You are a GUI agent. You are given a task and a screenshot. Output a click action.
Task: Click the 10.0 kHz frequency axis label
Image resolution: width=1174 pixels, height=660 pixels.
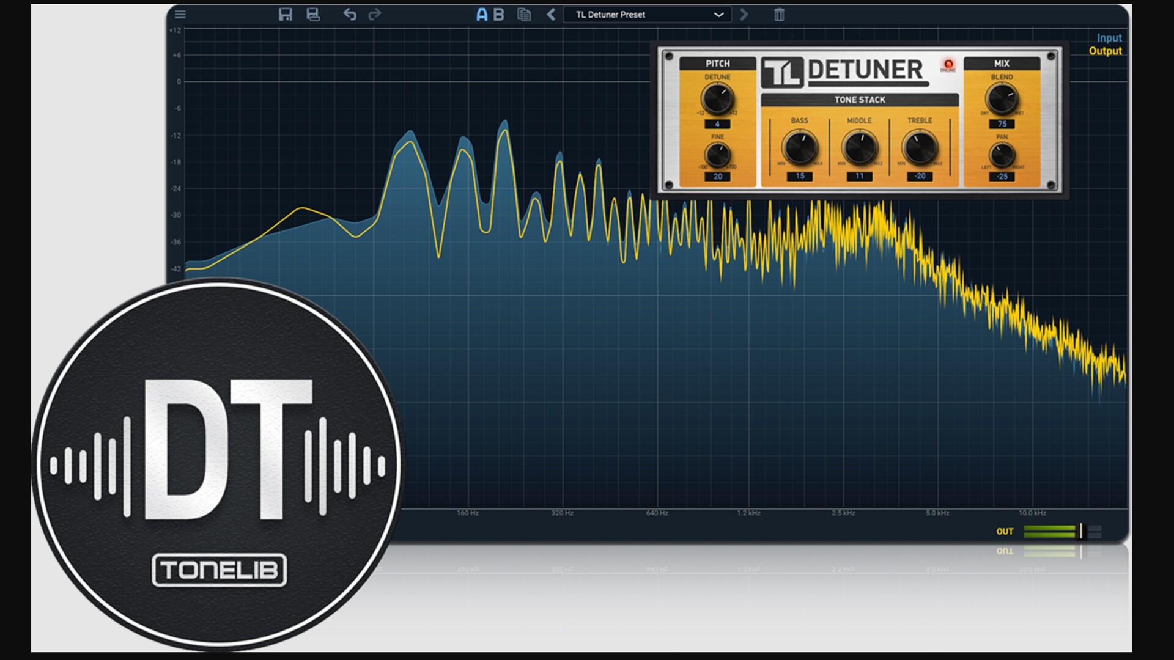point(1032,513)
